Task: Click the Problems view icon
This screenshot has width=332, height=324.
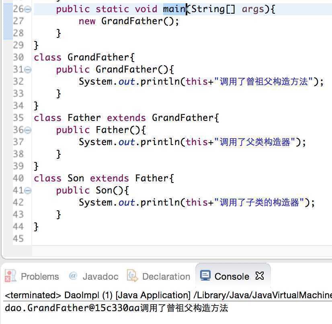Action: [x=10, y=276]
